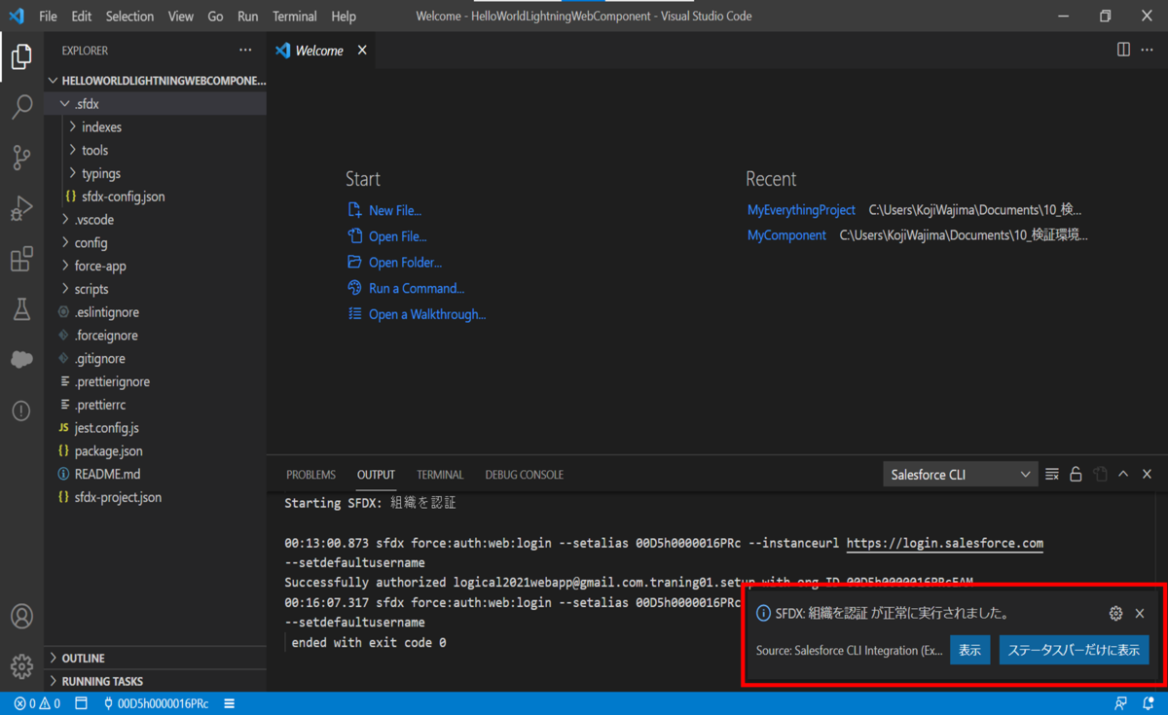Image resolution: width=1168 pixels, height=715 pixels.
Task: Open the Terminal menu
Action: pos(295,17)
